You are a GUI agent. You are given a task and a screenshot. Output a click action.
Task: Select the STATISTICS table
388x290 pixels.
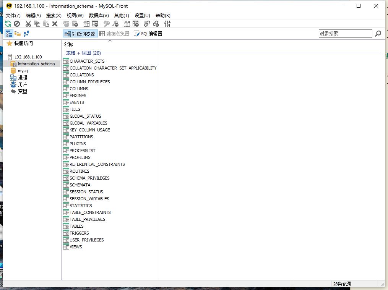[x=81, y=206]
